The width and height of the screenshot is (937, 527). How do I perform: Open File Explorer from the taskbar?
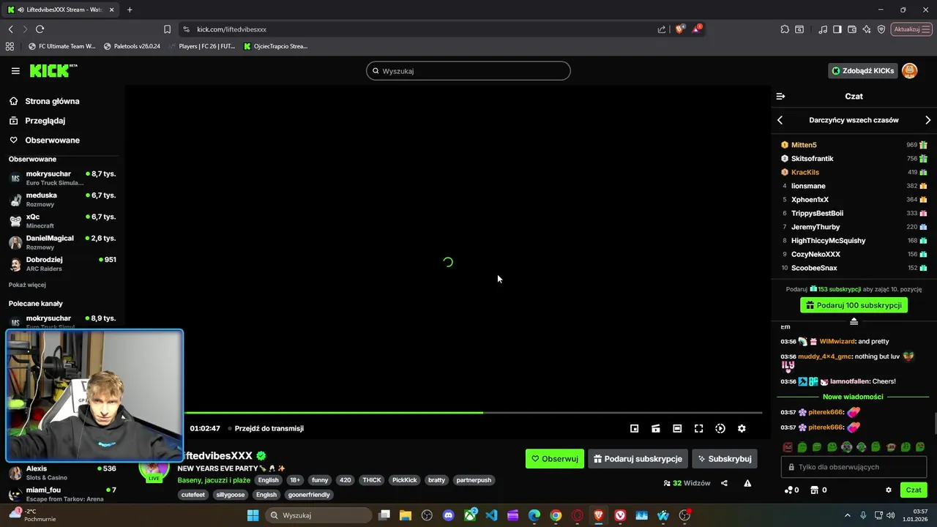tap(406, 515)
